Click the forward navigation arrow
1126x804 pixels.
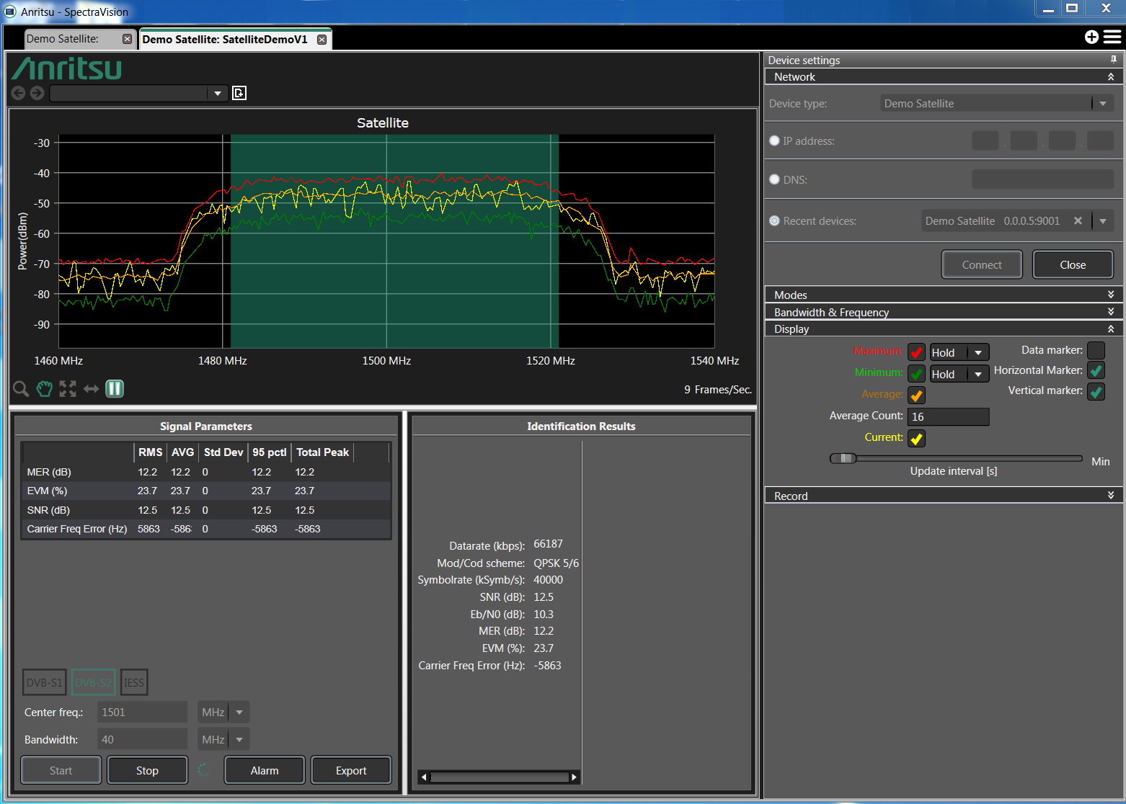(x=37, y=93)
